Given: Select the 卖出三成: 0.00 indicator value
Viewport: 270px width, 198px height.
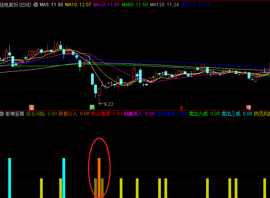Looking at the screenshot, I should coord(237,114).
